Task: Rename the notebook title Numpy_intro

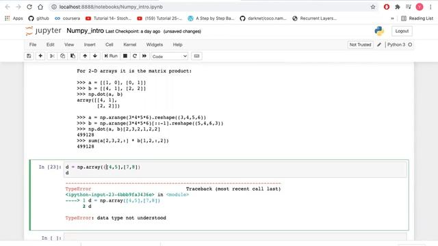Action: point(85,31)
